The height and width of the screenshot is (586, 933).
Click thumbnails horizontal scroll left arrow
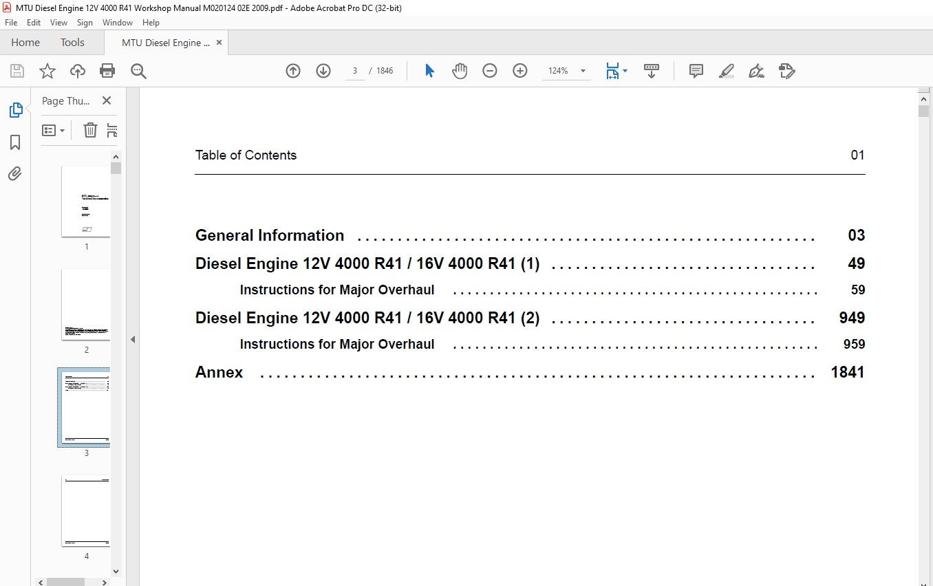point(42,582)
